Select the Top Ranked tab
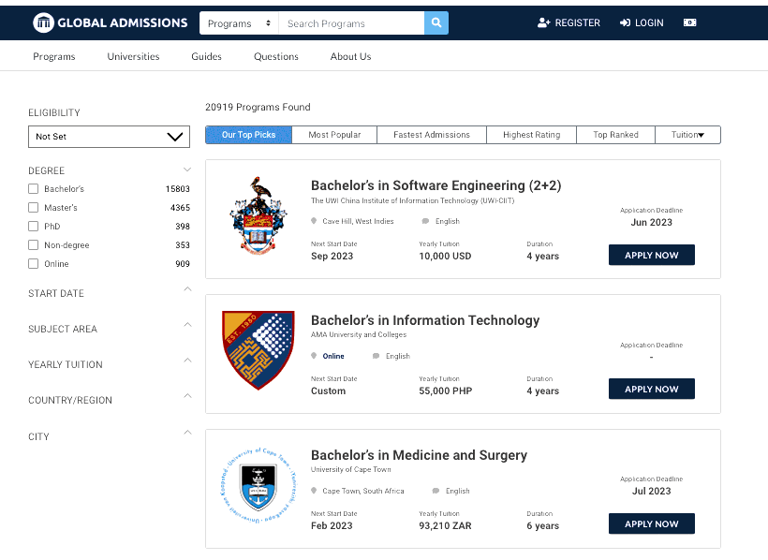Image resolution: width=768 pixels, height=560 pixels. click(x=615, y=135)
